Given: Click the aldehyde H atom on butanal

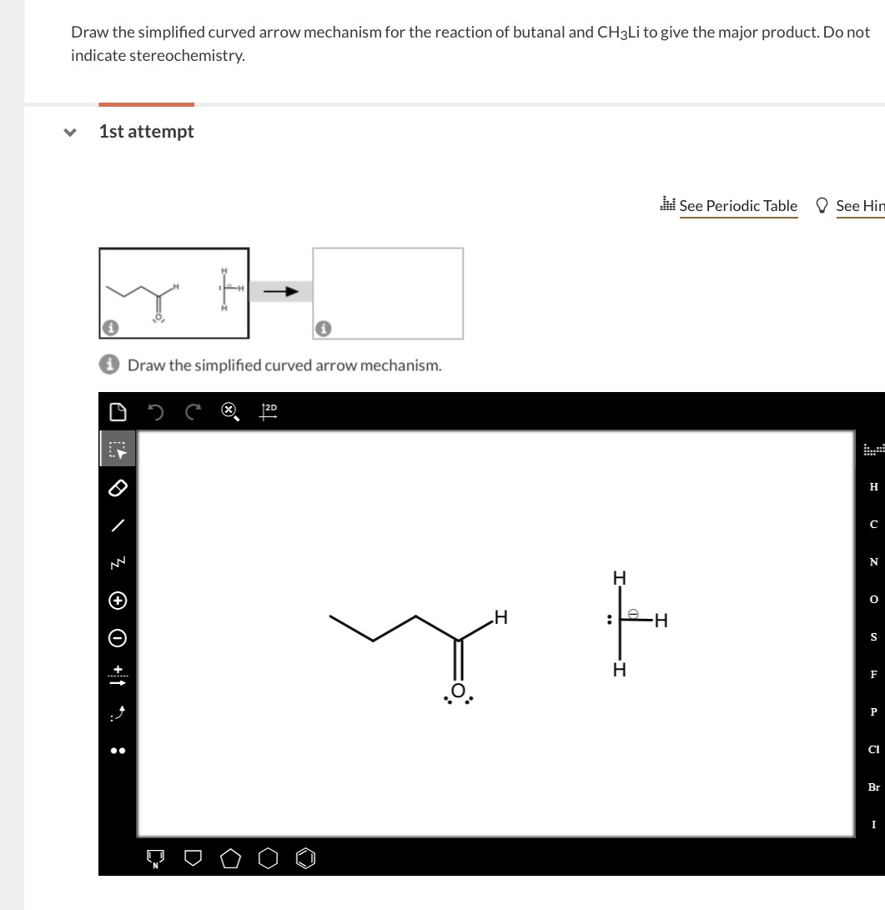Looking at the screenshot, I should tap(500, 616).
